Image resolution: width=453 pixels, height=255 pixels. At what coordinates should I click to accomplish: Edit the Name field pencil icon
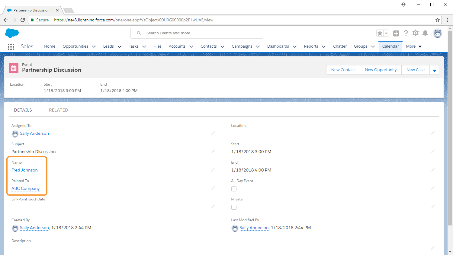[x=213, y=169]
